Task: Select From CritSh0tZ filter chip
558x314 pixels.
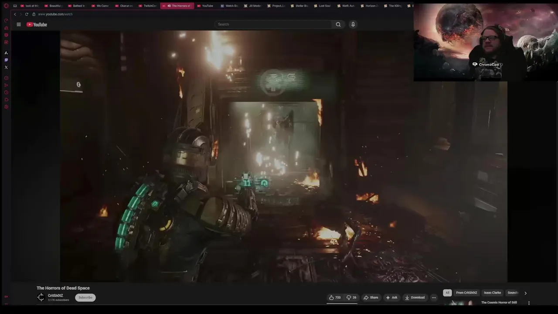Action: click(466, 293)
